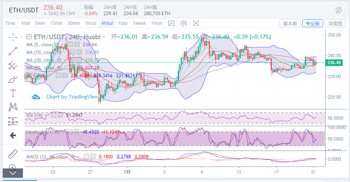Remove the MACD indicator

click(93, 157)
